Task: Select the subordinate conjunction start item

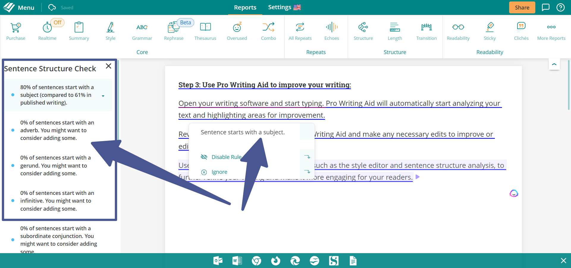Action: pos(59,240)
